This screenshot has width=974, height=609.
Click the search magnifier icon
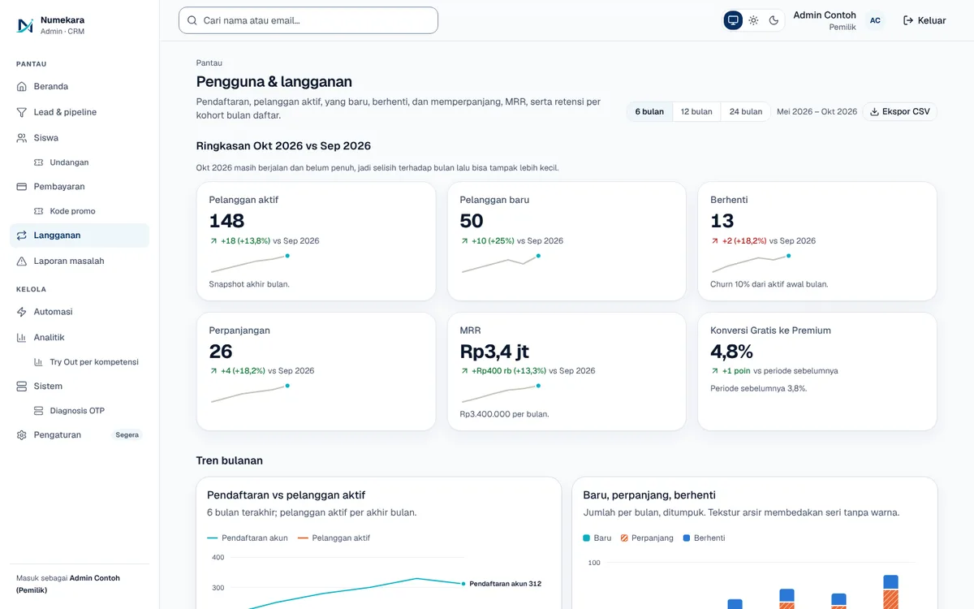pos(192,20)
